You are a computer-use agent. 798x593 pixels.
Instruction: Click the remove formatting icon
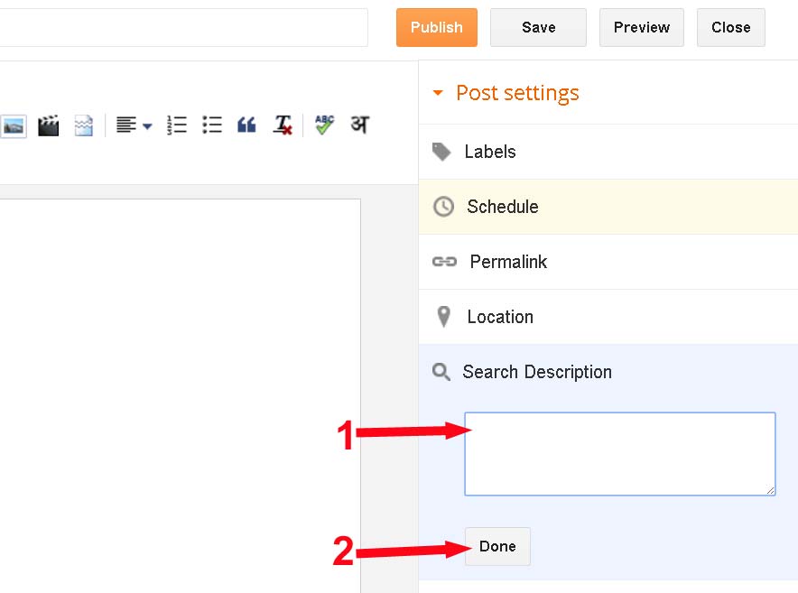click(x=283, y=125)
